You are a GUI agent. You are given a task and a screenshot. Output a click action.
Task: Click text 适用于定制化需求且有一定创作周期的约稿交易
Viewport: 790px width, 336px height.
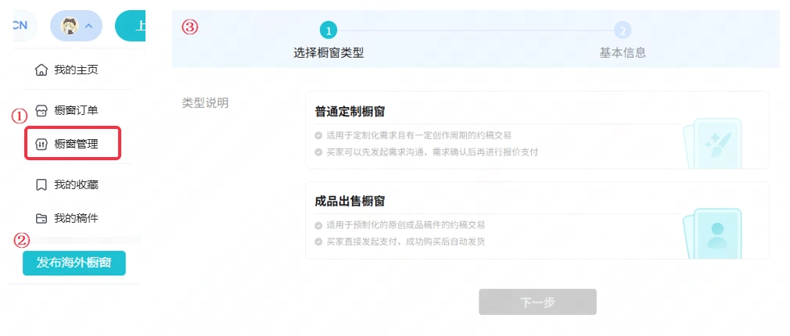pos(418,135)
